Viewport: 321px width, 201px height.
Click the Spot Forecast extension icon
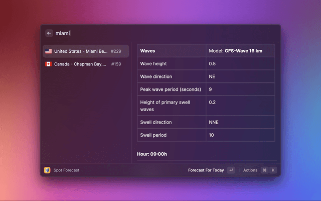click(47, 170)
